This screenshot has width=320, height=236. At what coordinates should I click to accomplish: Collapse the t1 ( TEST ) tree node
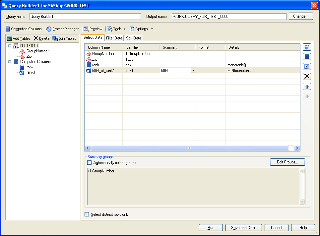click(10, 46)
